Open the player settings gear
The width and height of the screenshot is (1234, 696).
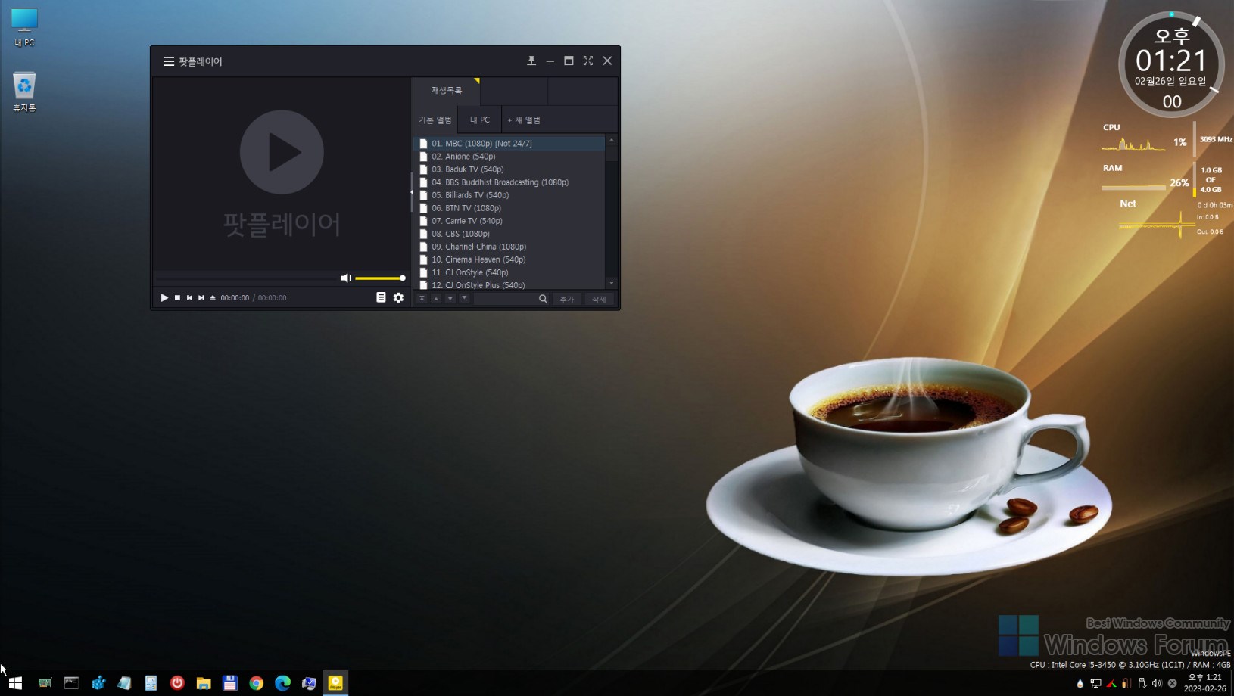399,298
